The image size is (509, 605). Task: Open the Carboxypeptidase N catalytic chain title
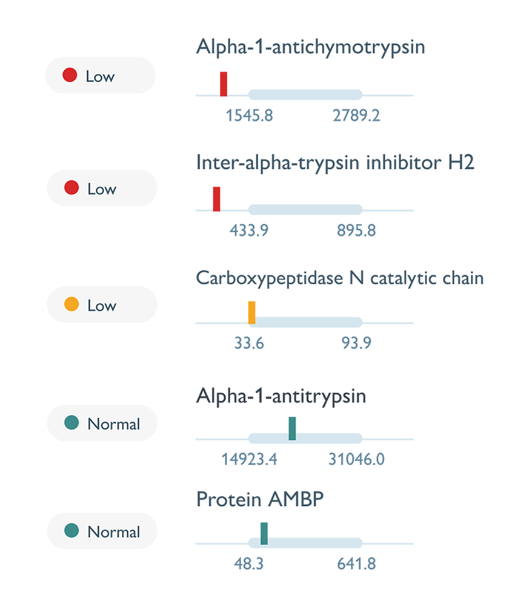point(339,278)
